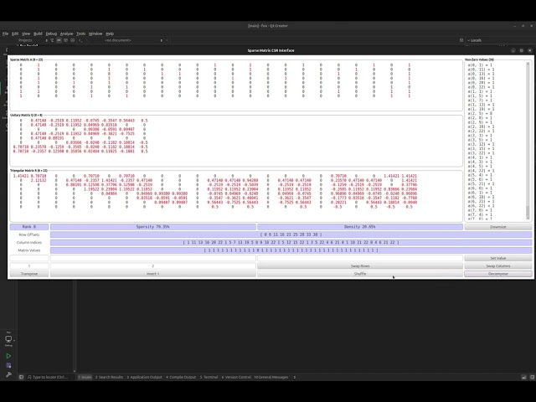Open the View menu

tap(26, 33)
